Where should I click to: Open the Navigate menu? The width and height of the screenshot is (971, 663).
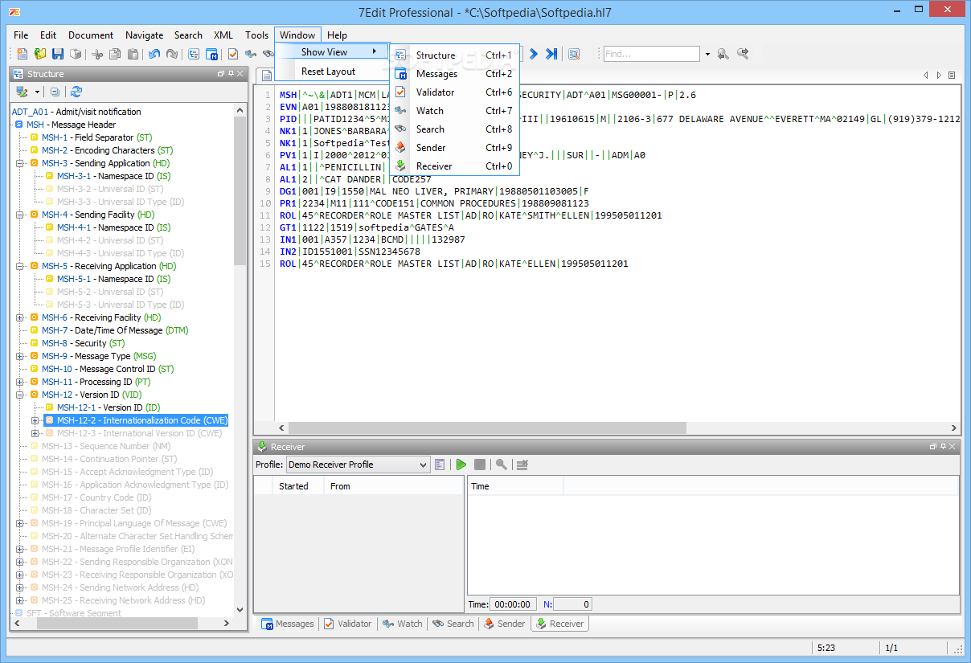144,35
